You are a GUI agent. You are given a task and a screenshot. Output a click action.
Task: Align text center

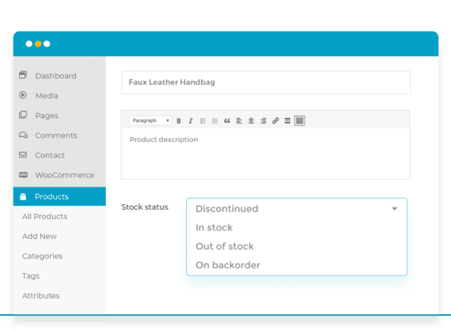point(251,121)
